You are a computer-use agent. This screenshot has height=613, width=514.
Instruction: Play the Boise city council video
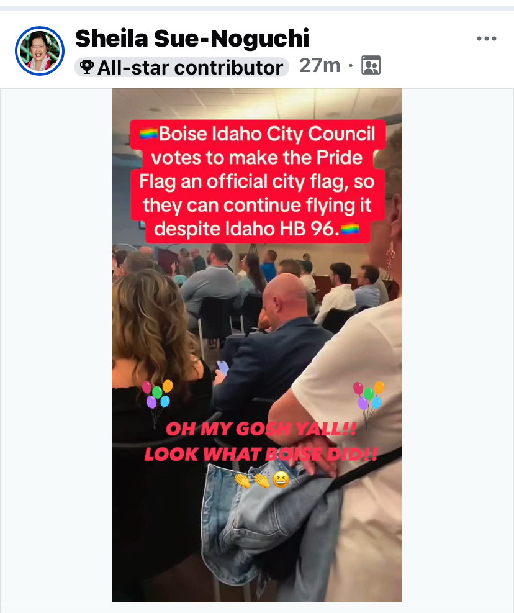point(257,345)
